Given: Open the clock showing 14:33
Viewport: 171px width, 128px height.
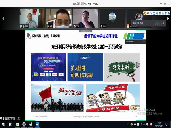Looking at the screenshot, I should tap(159, 124).
